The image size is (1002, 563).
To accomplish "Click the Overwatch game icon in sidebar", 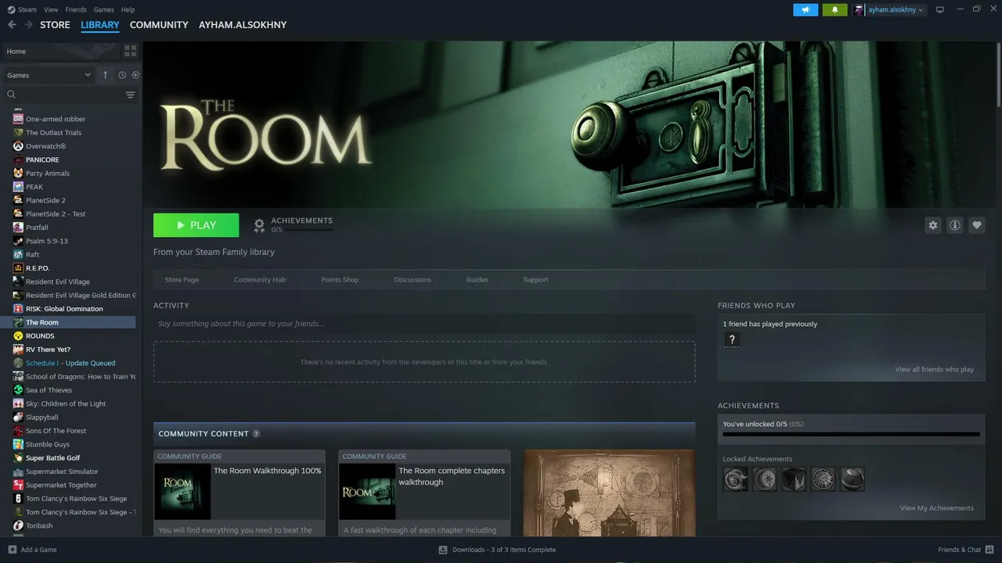I will click(18, 146).
